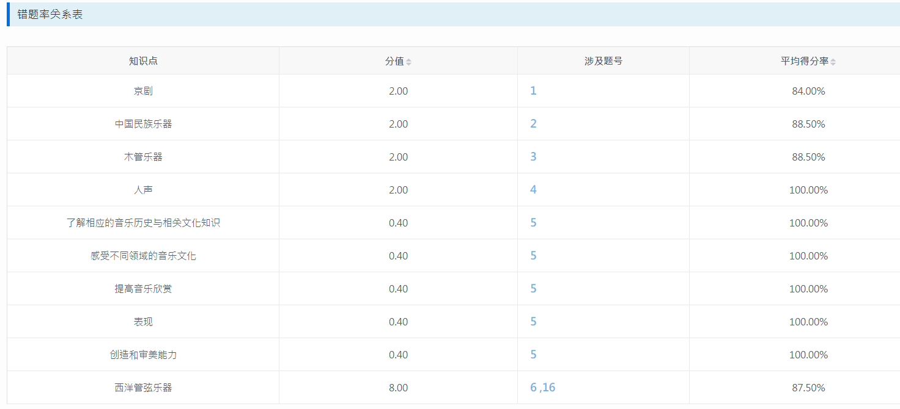The width and height of the screenshot is (900, 409).
Task: Select the 京剧 knowledge point cell
Action: click(x=143, y=91)
